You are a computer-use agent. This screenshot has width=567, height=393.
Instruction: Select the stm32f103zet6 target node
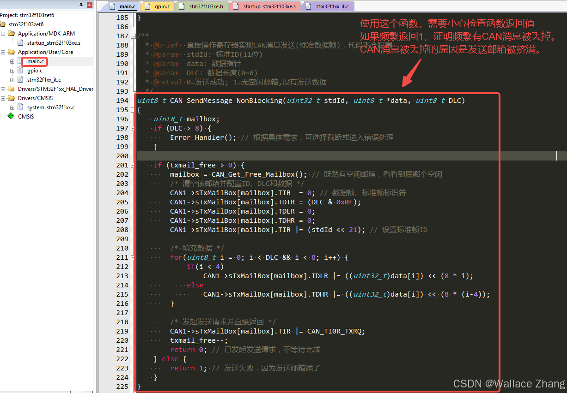[x=26, y=24]
